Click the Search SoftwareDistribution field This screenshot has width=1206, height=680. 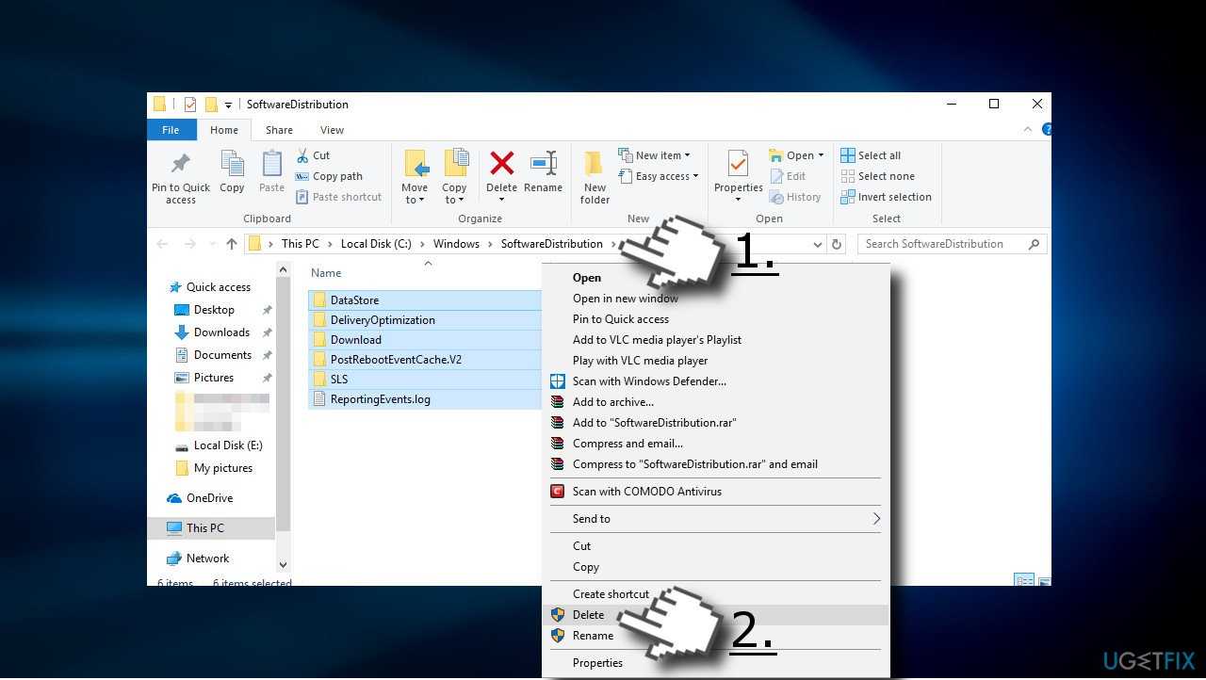944,244
